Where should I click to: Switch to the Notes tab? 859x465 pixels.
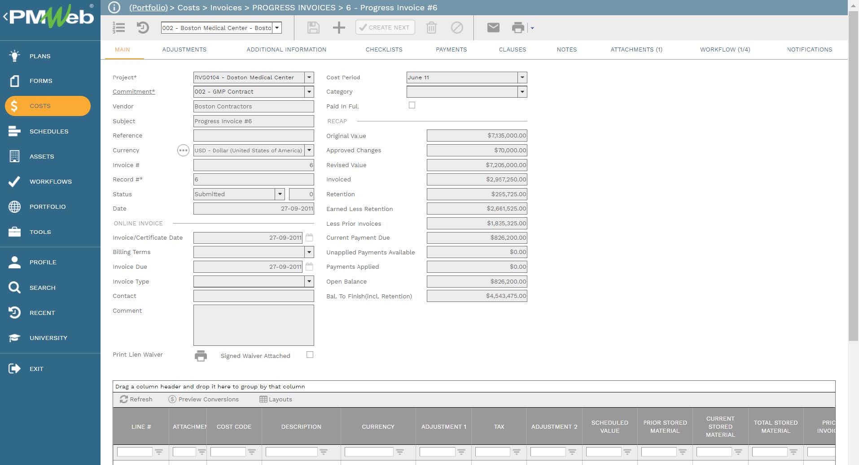[x=567, y=50]
